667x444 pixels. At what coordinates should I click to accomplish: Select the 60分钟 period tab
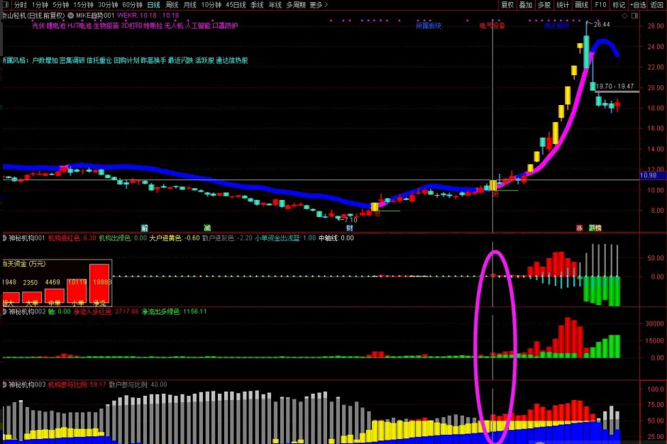(132, 5)
